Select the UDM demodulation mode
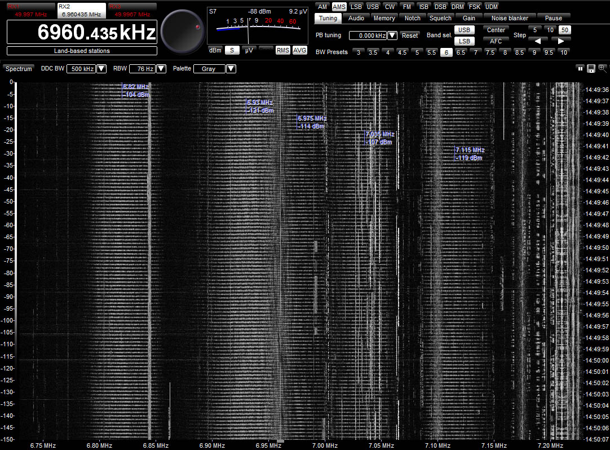610x450 pixels. (x=492, y=7)
